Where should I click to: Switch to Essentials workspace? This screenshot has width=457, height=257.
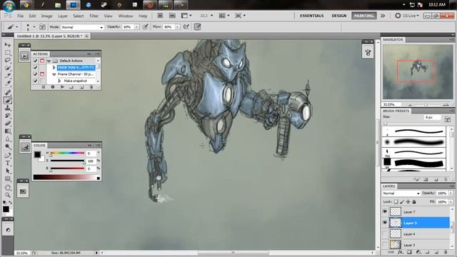click(311, 16)
